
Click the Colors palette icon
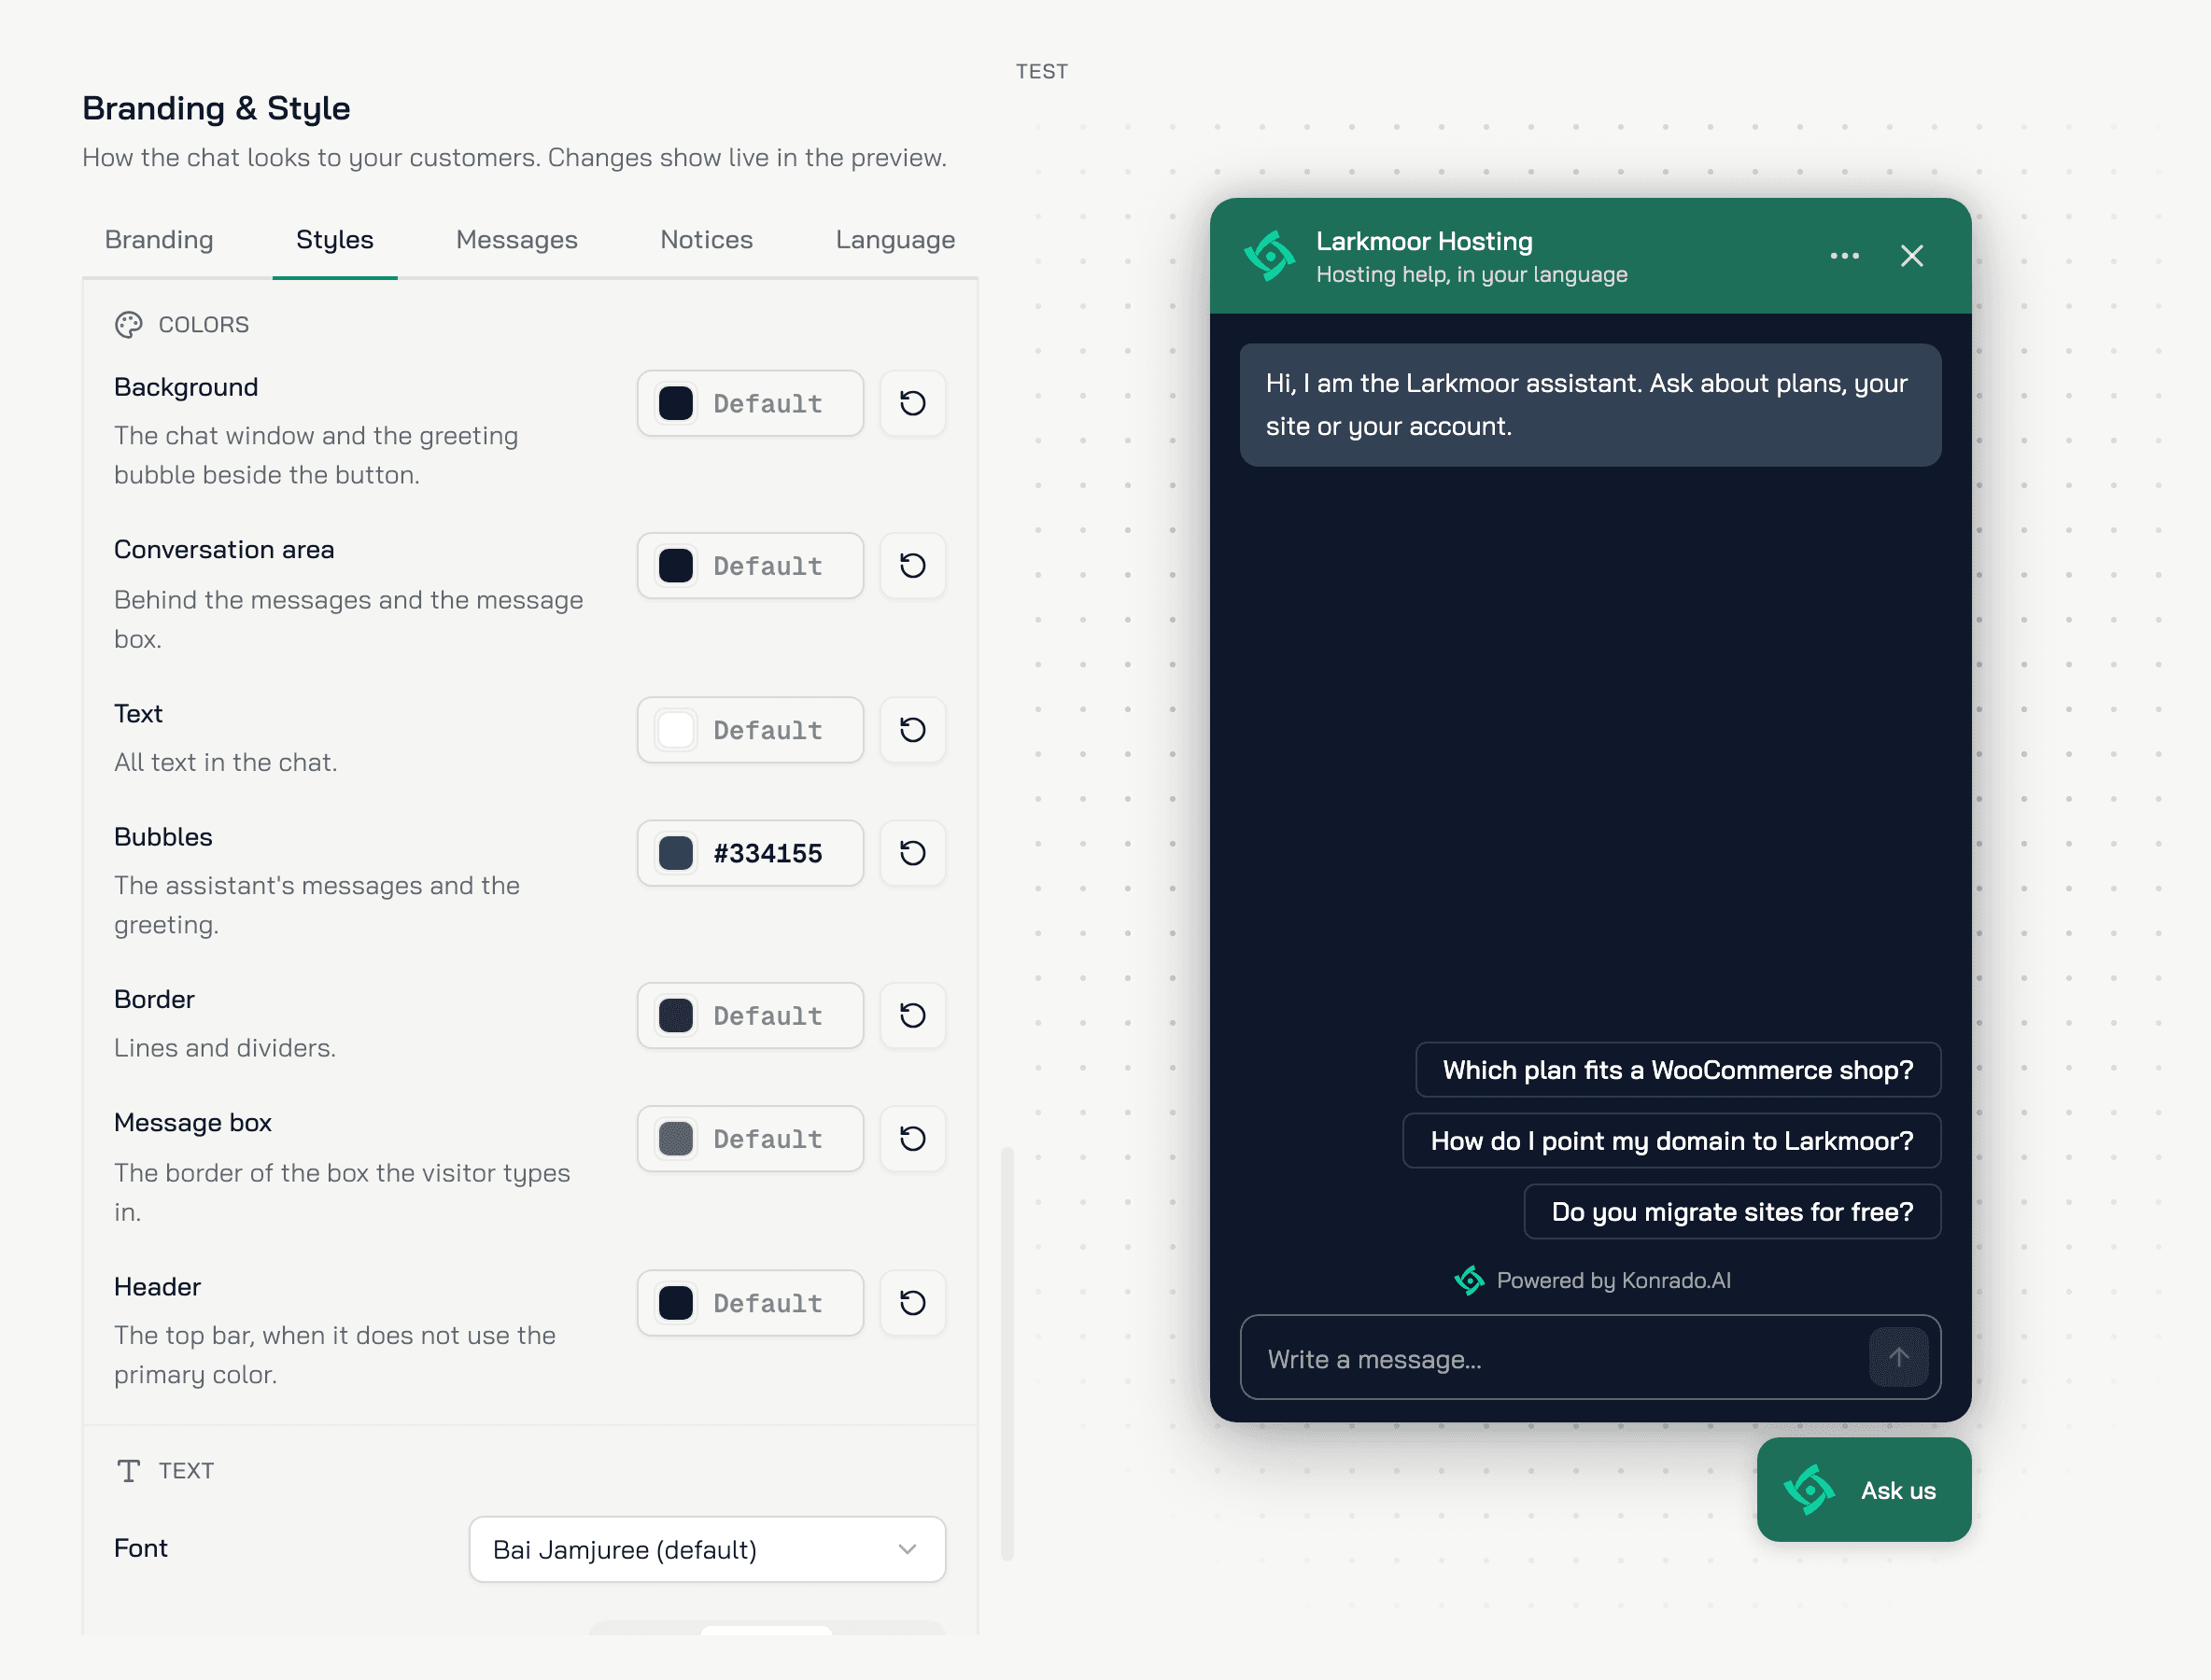[129, 325]
